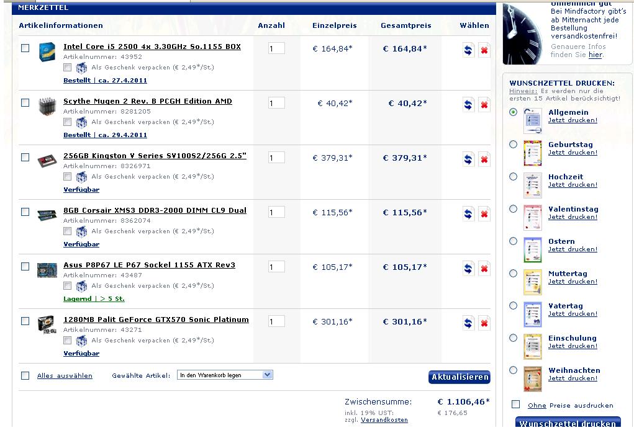Click refresh icon for Palit GTX570 row
The height and width of the screenshot is (438, 634).
pyautogui.click(x=468, y=323)
